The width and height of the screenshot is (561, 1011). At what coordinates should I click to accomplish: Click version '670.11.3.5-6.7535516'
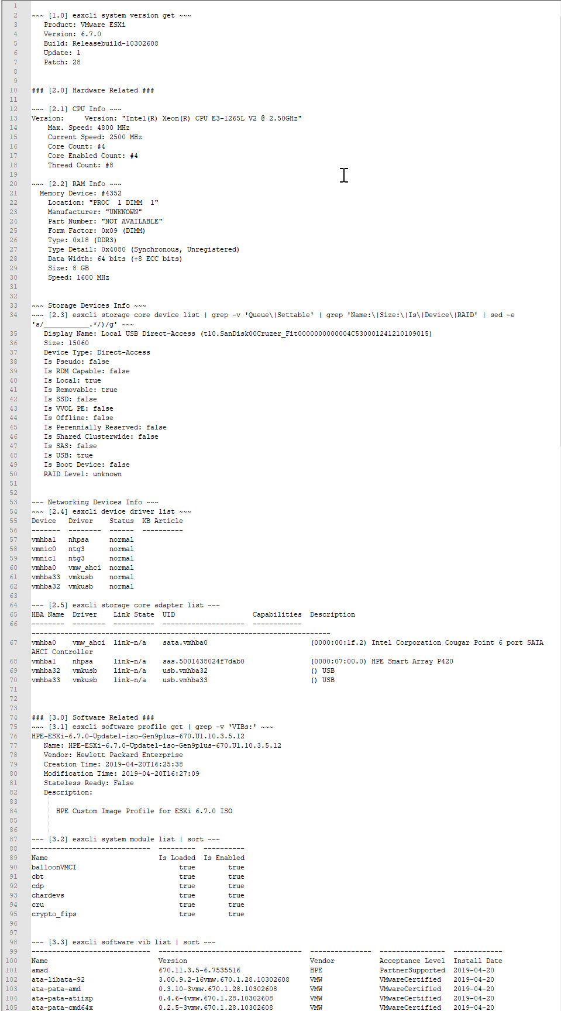tap(199, 970)
